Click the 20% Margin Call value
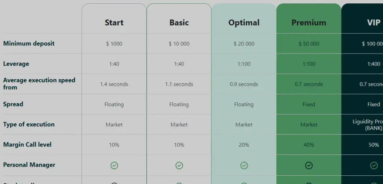 (x=244, y=145)
